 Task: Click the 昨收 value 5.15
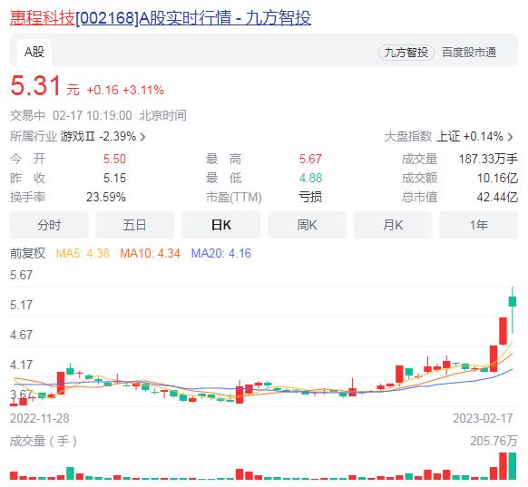click(x=114, y=178)
